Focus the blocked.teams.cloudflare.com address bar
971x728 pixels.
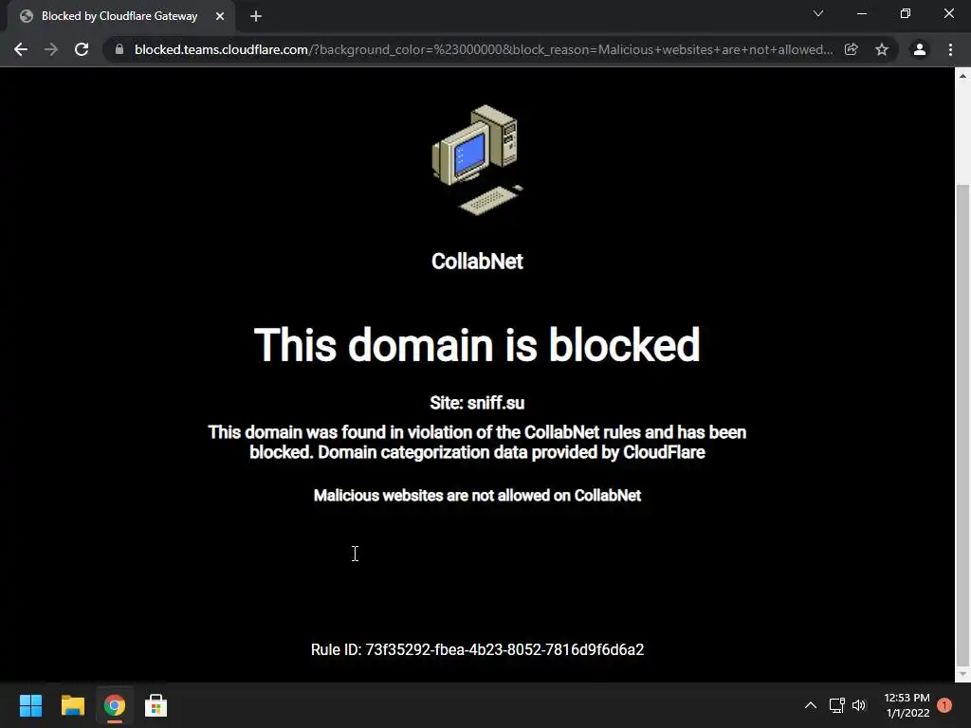coord(483,49)
